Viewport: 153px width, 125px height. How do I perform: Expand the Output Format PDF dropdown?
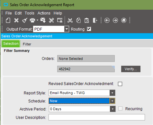[x=67, y=29]
